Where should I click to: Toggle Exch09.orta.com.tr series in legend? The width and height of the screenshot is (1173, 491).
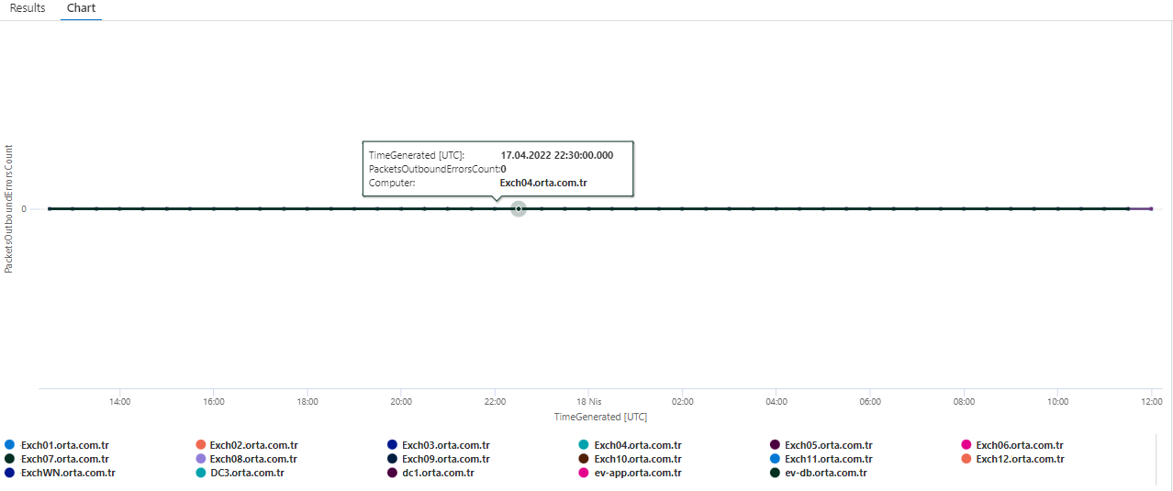pos(439,459)
